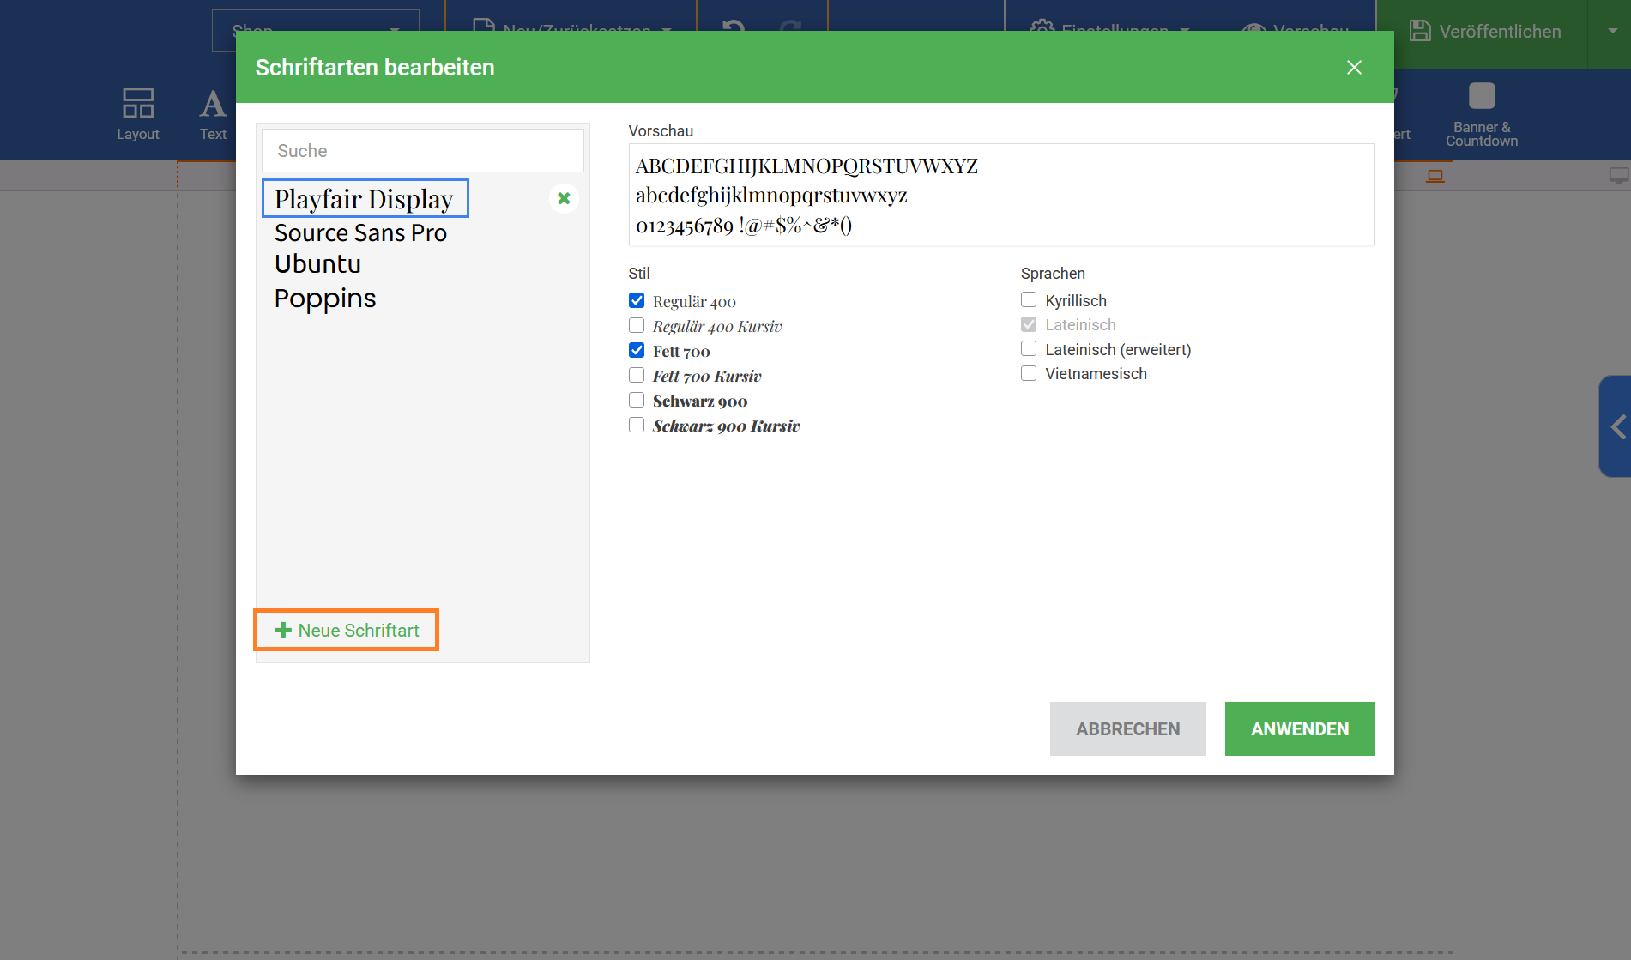Close the Schriftarten bearbeiten dialog
This screenshot has width=1631, height=960.
tap(1354, 67)
